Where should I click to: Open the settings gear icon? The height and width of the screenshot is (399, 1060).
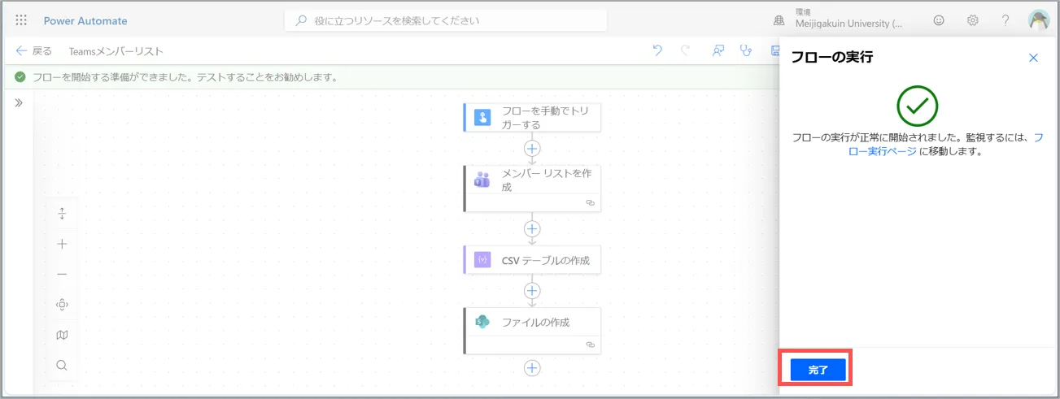[972, 20]
